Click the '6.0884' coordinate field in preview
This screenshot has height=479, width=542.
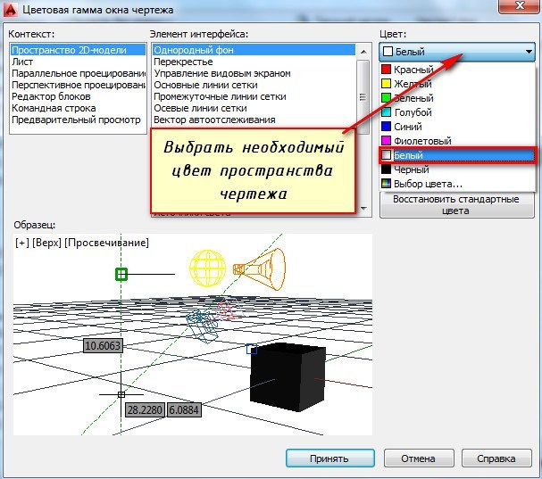coord(184,410)
